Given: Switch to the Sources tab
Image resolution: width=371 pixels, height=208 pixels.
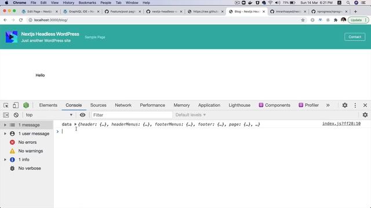Looking at the screenshot, I should (x=98, y=105).
